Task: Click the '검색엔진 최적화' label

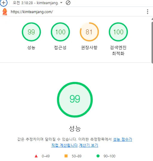Action: (x=118, y=50)
